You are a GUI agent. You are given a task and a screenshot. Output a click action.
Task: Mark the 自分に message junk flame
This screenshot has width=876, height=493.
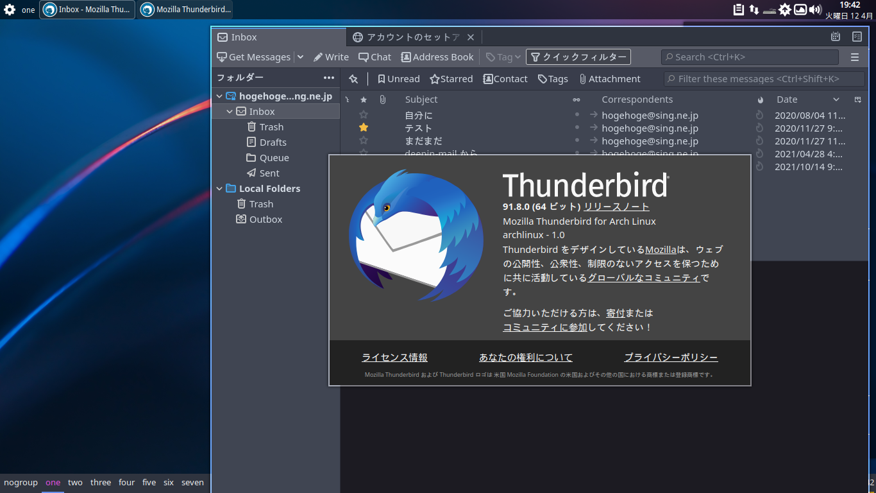[x=760, y=116]
